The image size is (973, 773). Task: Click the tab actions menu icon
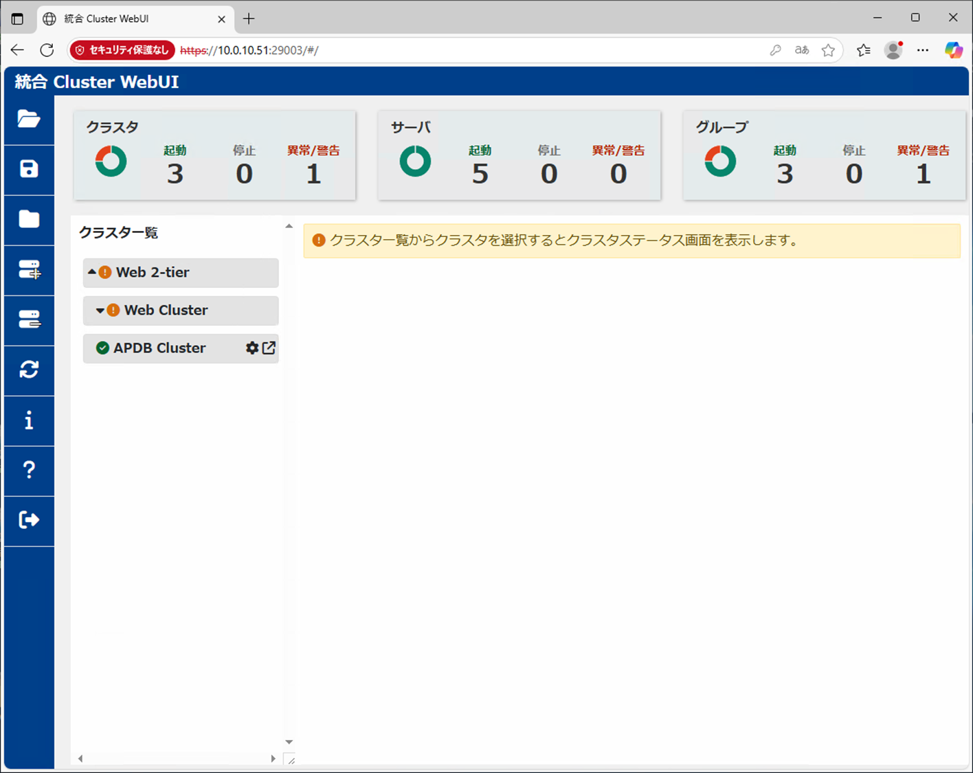(17, 19)
